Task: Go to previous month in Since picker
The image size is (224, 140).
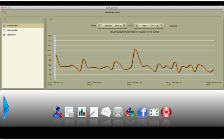Action: 100,26
